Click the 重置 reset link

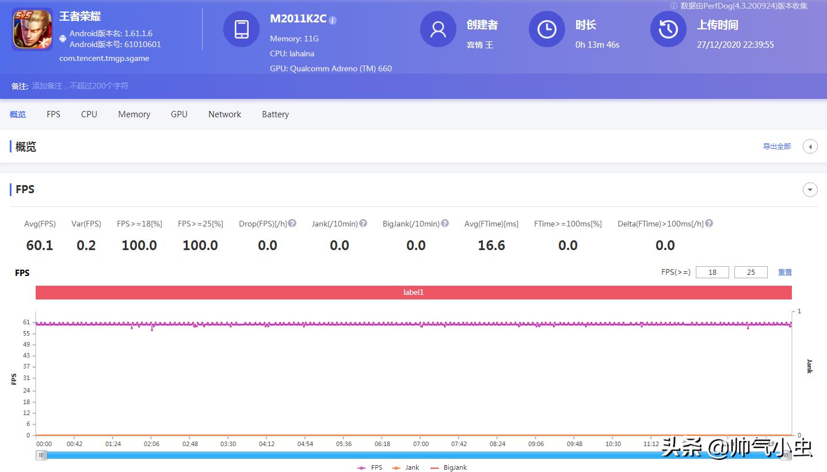click(784, 271)
